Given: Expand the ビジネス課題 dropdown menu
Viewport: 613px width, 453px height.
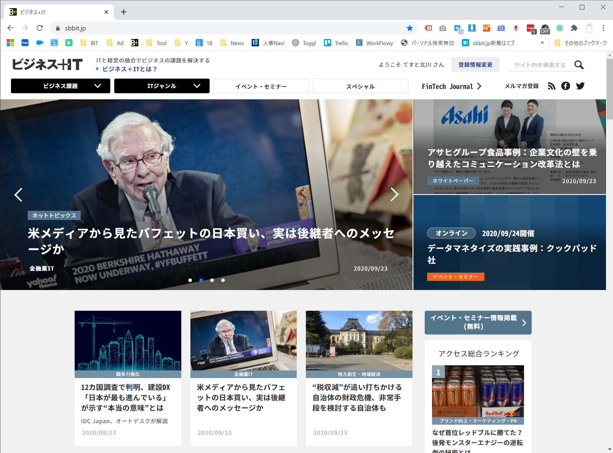Looking at the screenshot, I should tap(61, 86).
